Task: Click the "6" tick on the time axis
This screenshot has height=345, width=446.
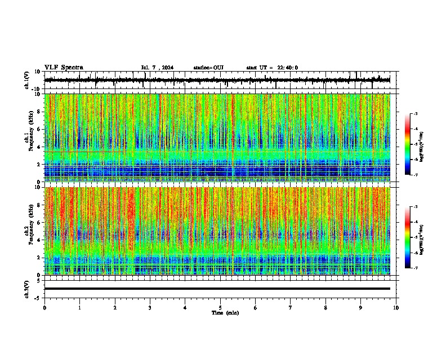Action: [x=256, y=308]
